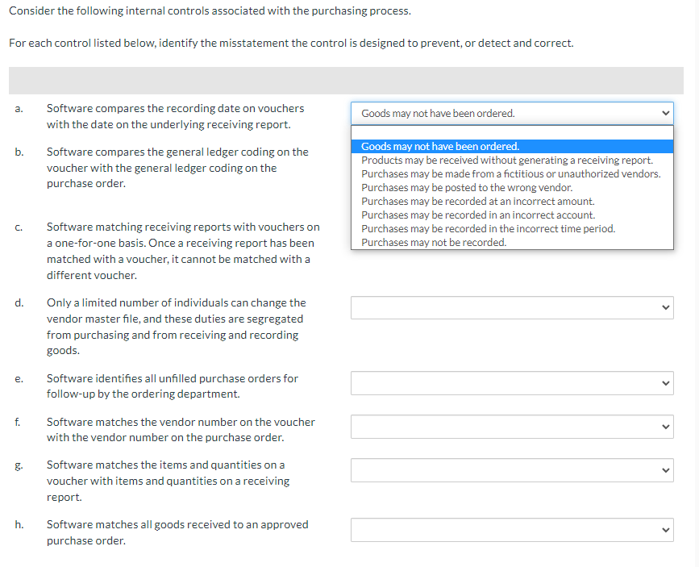Click the chevron arrow on control a's dropdown
Screen dimensions: 699x567
pyautogui.click(x=664, y=113)
